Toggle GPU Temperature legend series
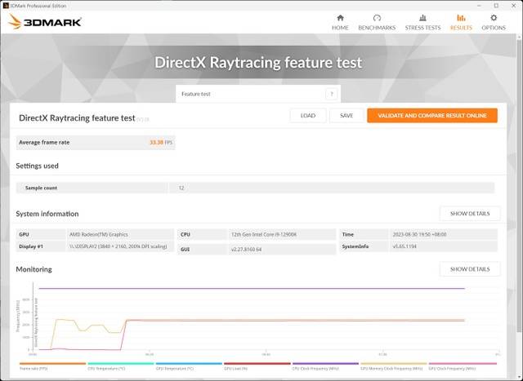The image size is (523, 381). point(189,366)
